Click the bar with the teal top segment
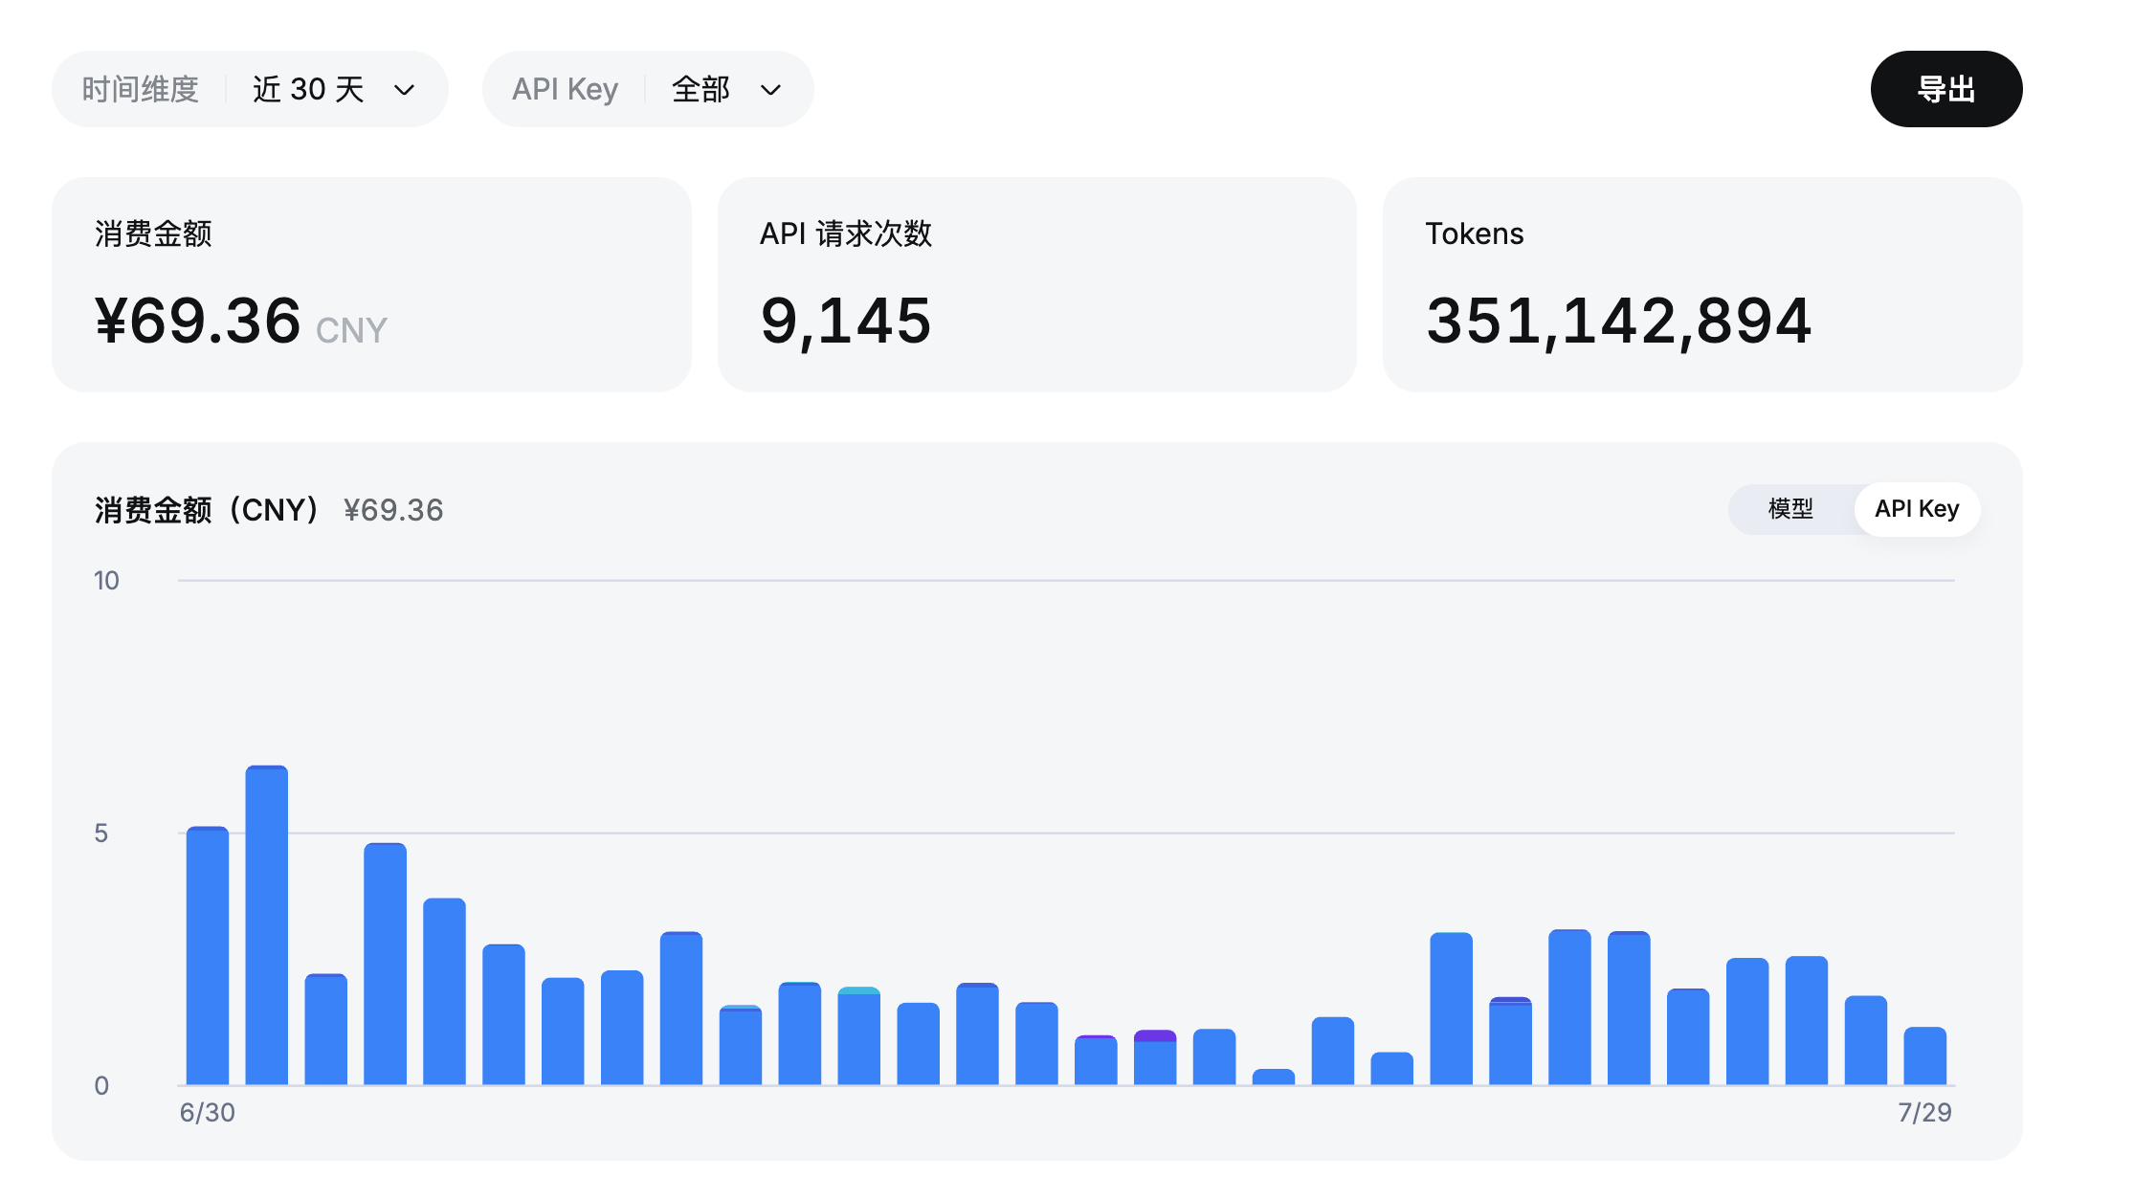This screenshot has width=2134, height=1200. coord(858,1035)
